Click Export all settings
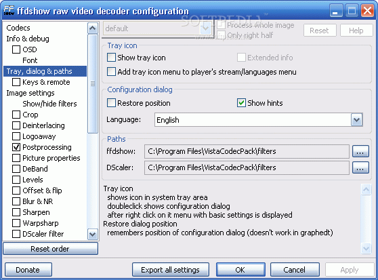 171,270
